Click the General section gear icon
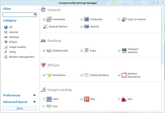 click(x=43, y=10)
